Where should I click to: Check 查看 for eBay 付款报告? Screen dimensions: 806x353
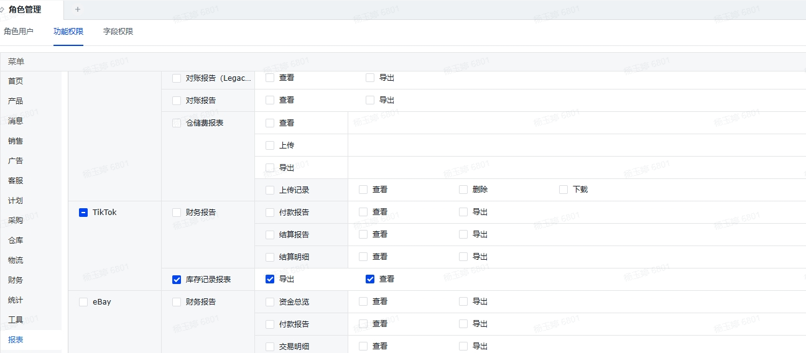point(363,324)
